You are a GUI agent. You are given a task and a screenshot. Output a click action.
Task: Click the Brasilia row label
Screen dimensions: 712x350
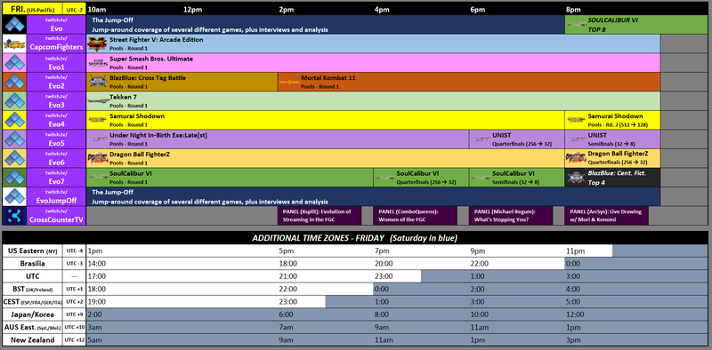tap(32, 264)
